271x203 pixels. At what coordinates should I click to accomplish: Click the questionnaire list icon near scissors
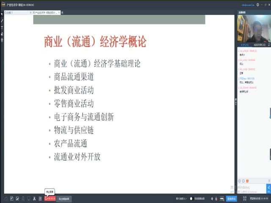[x=40, y=199]
